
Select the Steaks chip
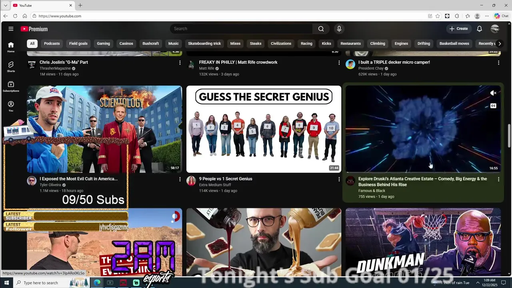[256, 44]
